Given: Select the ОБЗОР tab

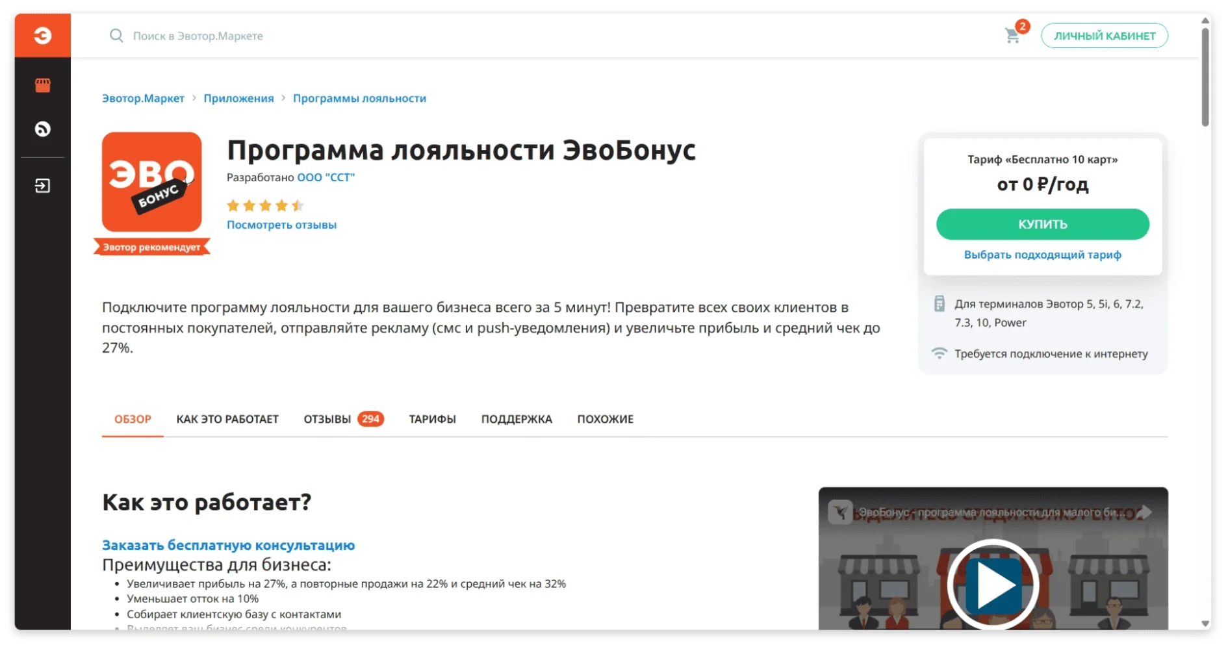Looking at the screenshot, I should click(133, 419).
